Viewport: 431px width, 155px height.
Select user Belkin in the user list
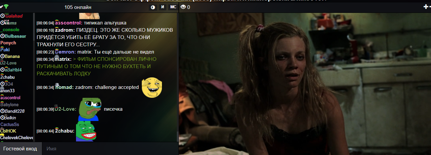click(11, 118)
